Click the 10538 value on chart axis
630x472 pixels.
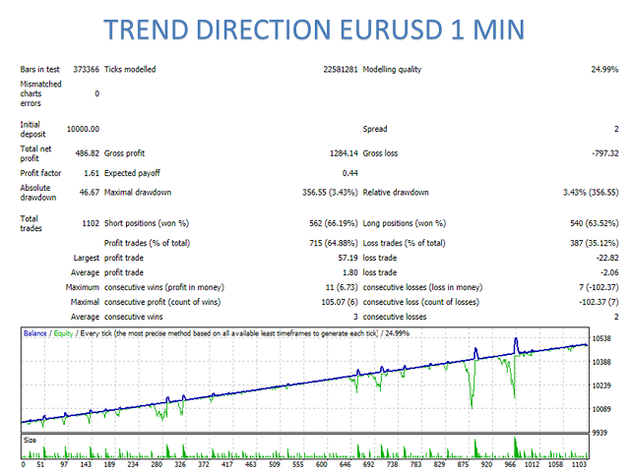click(x=601, y=338)
